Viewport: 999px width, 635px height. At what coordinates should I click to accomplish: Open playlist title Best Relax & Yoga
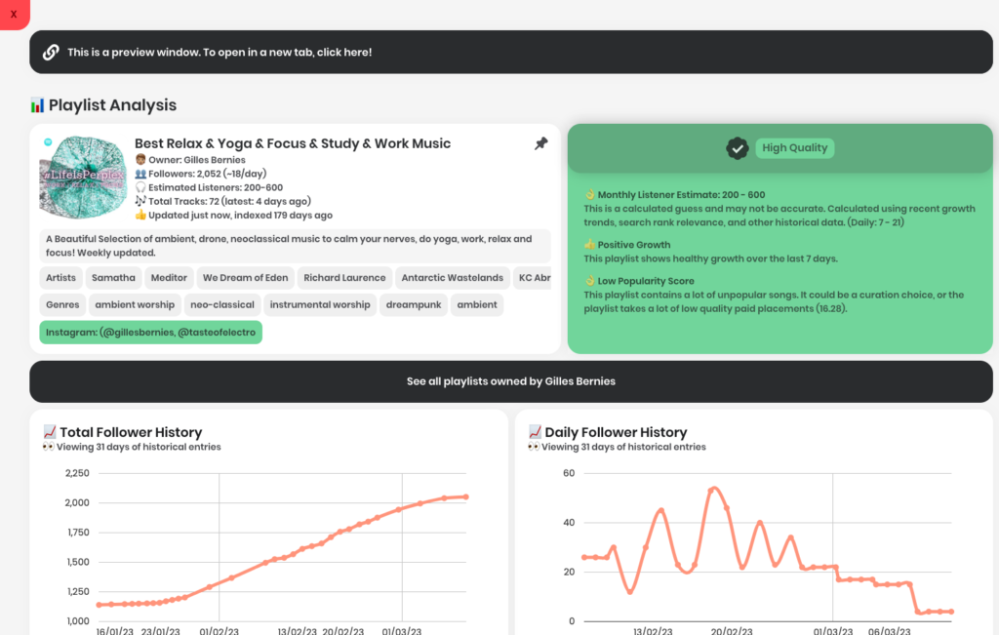pos(293,143)
